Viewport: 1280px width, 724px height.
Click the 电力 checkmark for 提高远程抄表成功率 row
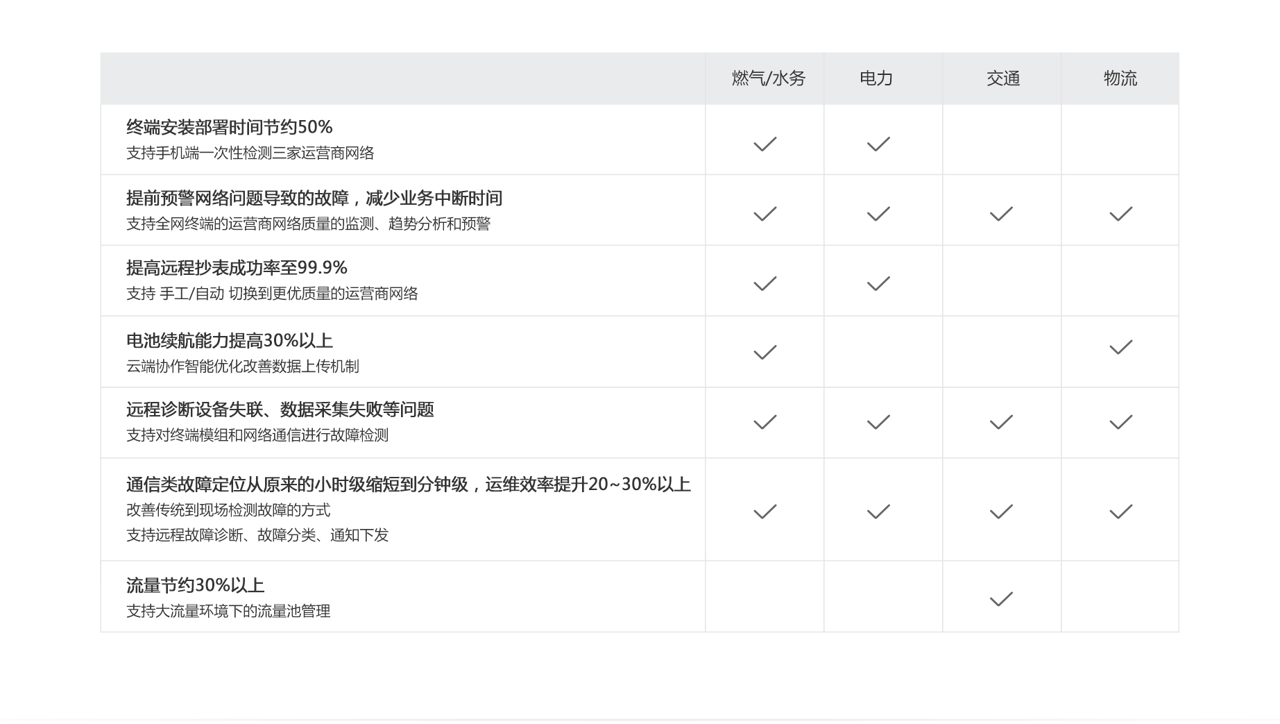878,283
